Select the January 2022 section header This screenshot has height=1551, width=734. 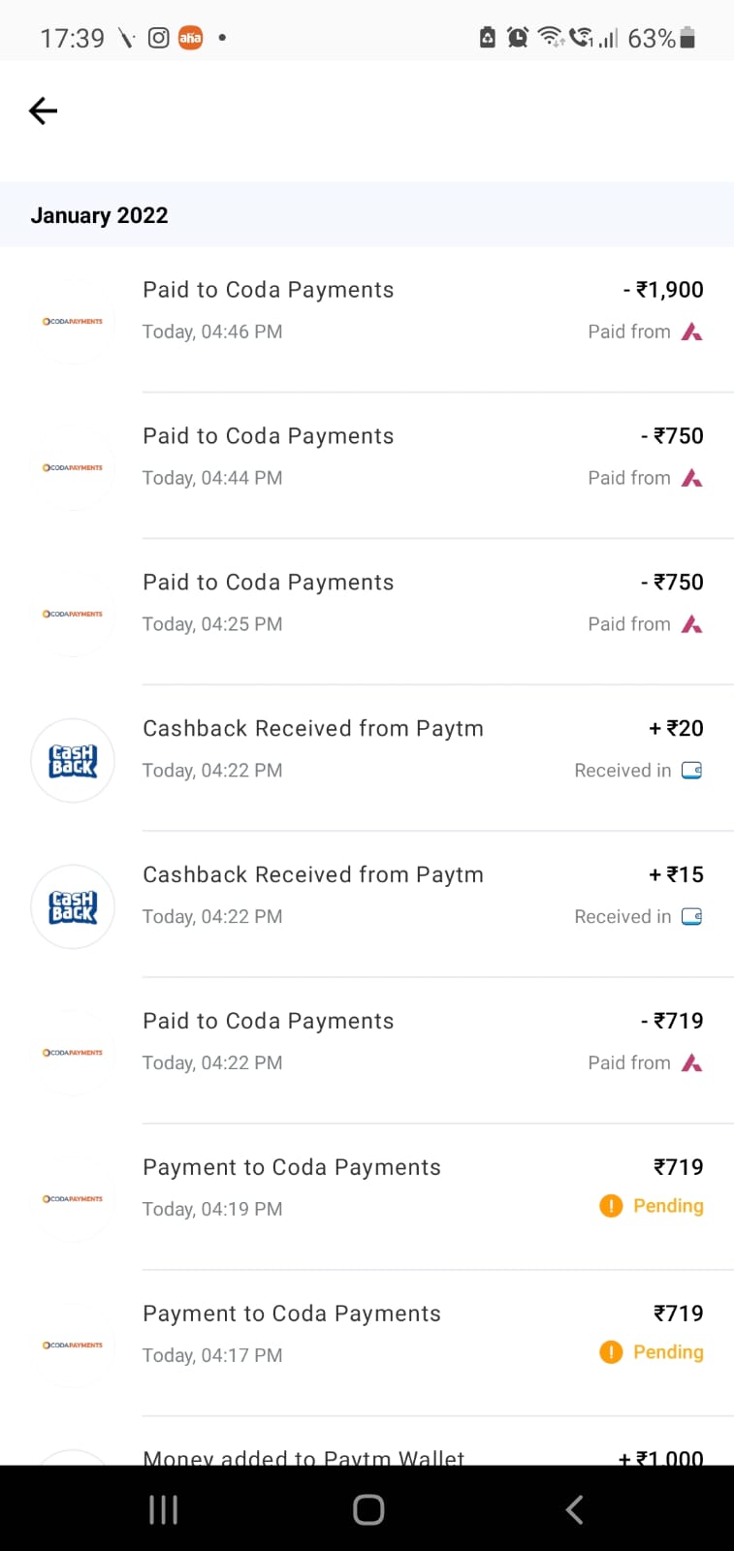pos(99,215)
